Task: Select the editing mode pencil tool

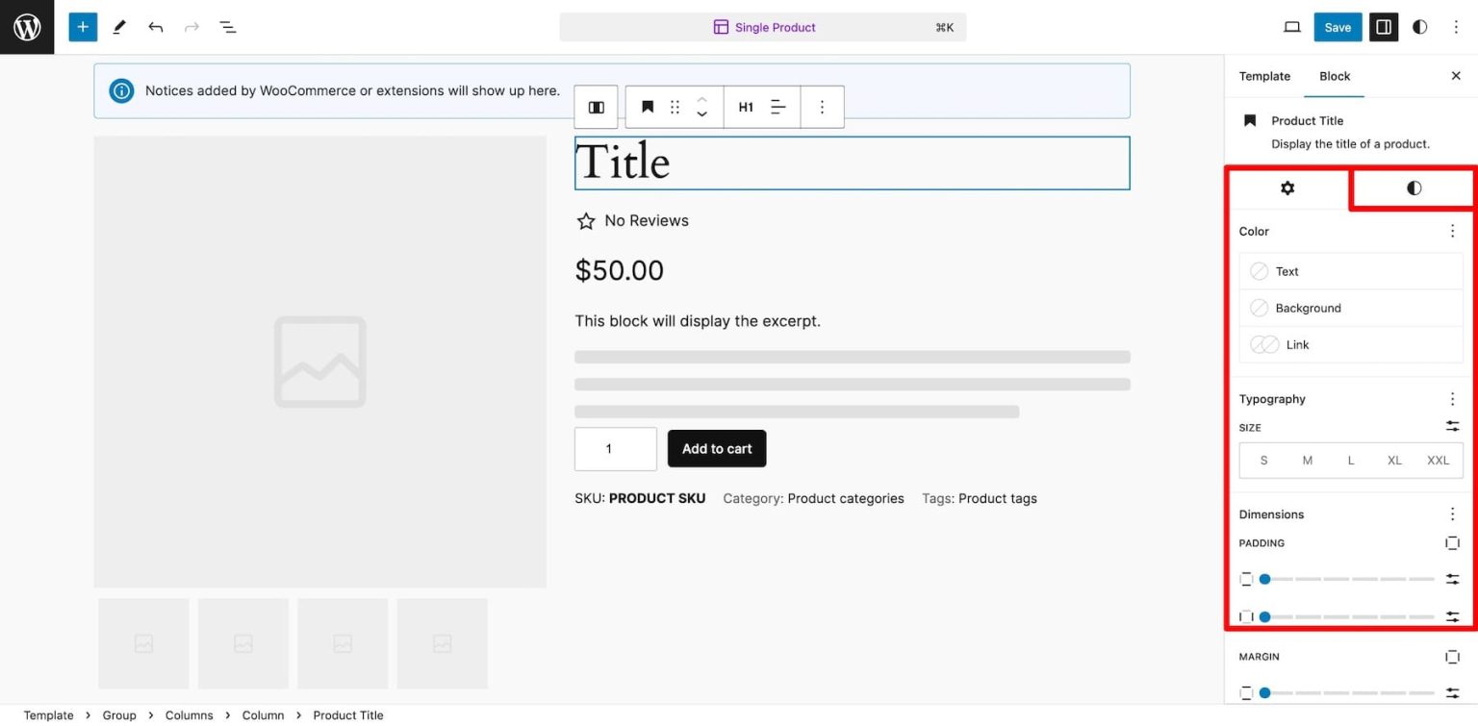Action: pyautogui.click(x=118, y=27)
